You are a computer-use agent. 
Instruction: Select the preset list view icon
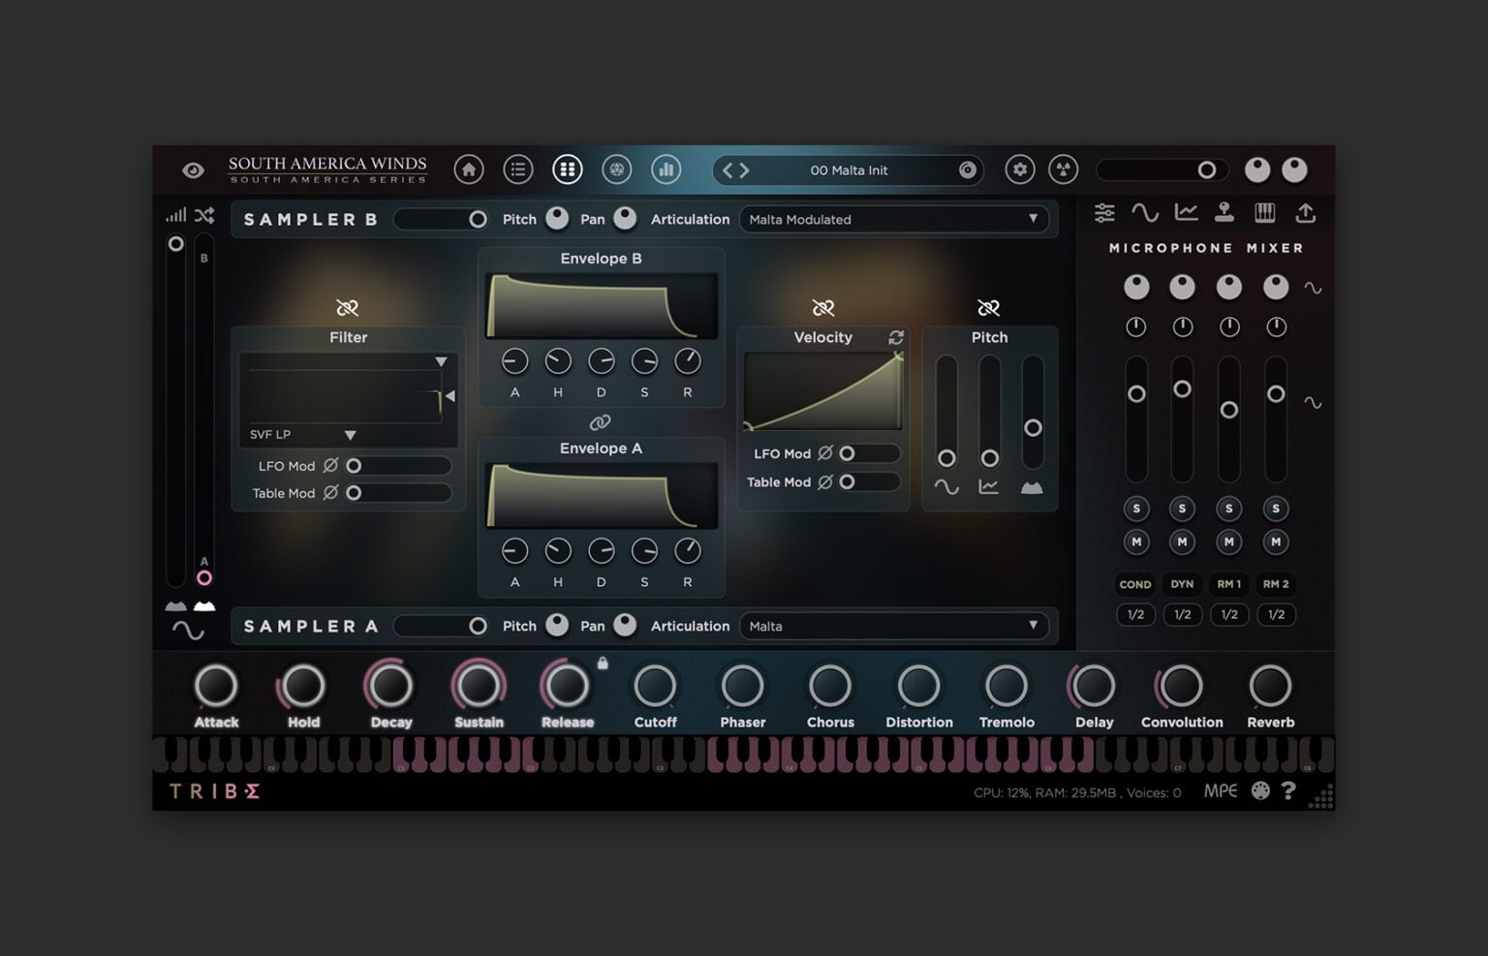[x=518, y=170]
